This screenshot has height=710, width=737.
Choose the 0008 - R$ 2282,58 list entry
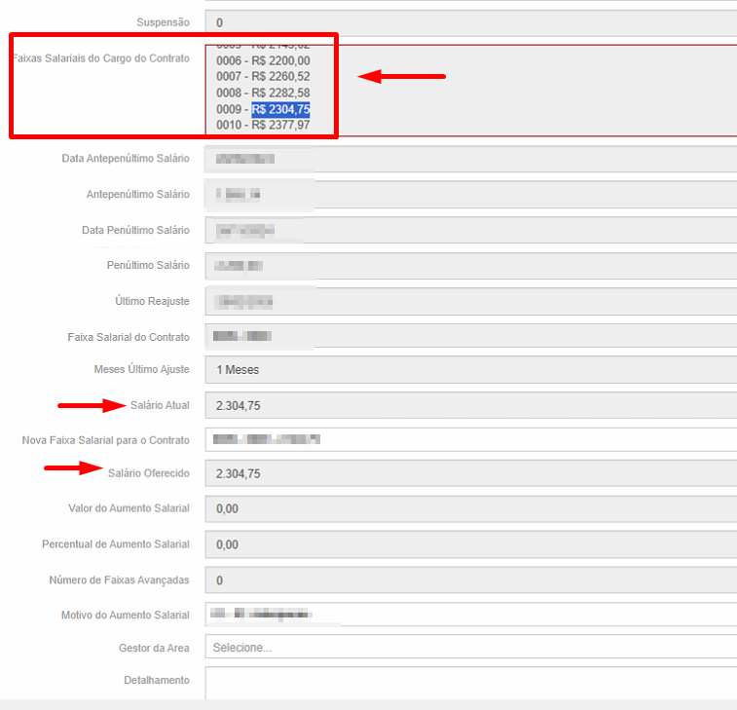tap(263, 93)
